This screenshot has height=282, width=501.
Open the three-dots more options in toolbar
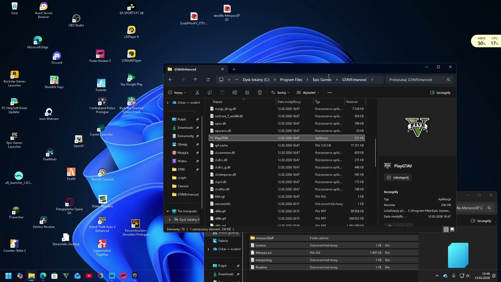click(330, 92)
